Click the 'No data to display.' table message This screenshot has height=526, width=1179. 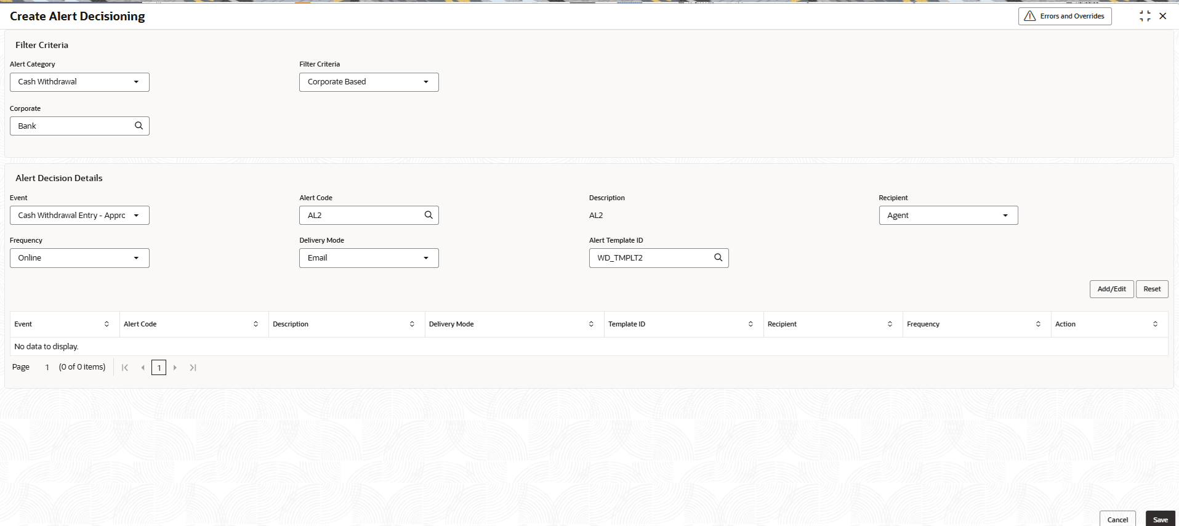[x=46, y=347]
